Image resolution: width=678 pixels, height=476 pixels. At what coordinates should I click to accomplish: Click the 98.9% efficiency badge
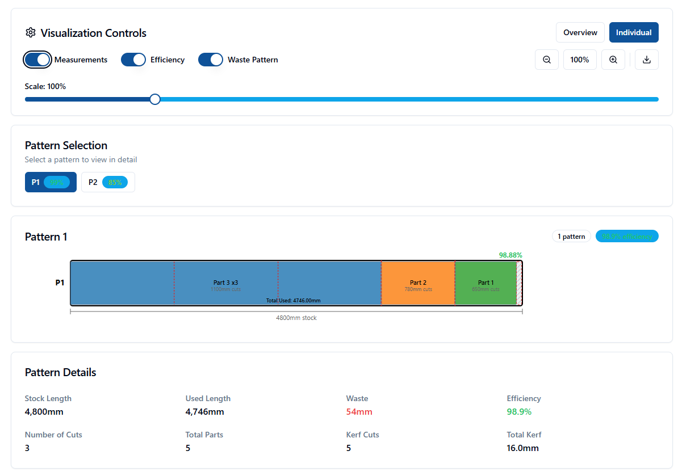[627, 236]
